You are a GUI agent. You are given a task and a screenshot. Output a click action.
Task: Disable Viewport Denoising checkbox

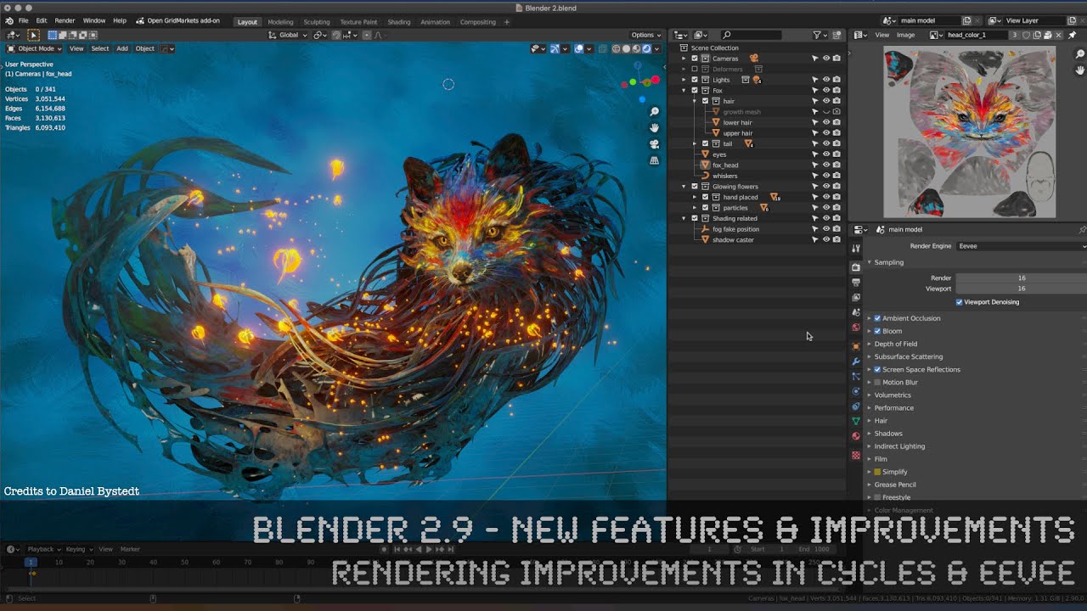959,302
